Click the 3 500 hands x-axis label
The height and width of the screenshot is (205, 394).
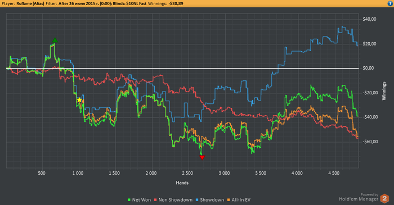261,173
